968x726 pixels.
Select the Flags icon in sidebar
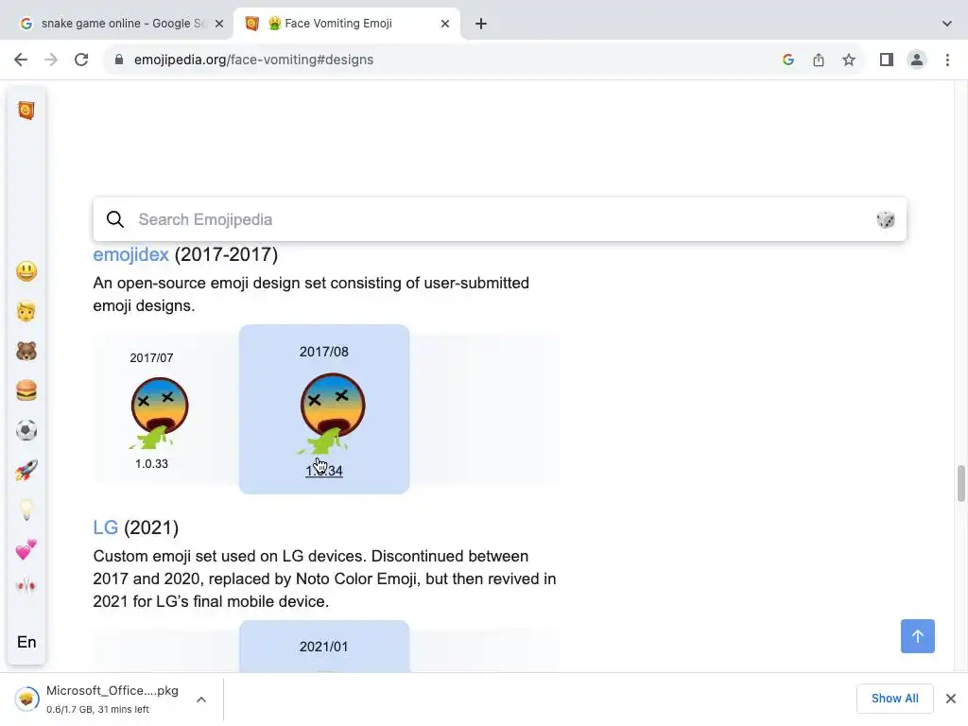click(26, 585)
